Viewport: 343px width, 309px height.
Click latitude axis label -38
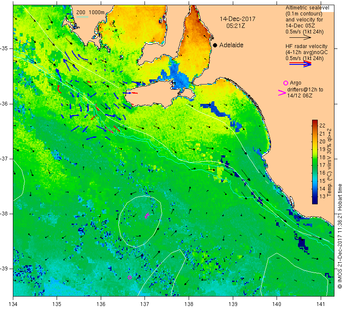point(4,214)
